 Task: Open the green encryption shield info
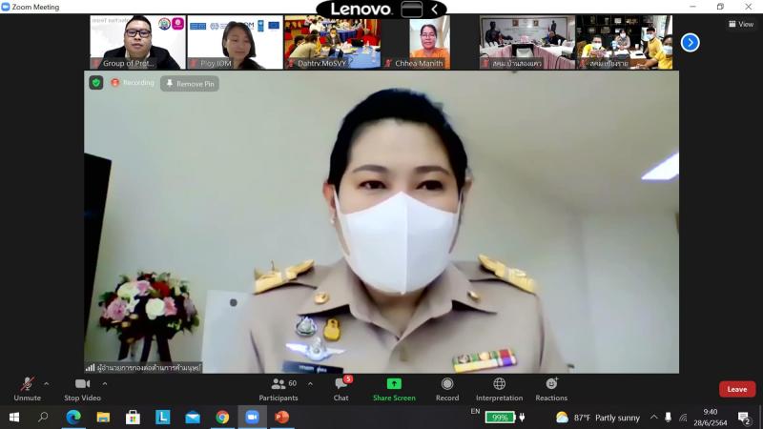[96, 83]
